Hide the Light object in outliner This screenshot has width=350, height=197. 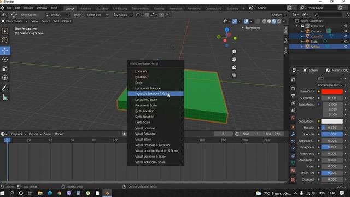point(346,42)
